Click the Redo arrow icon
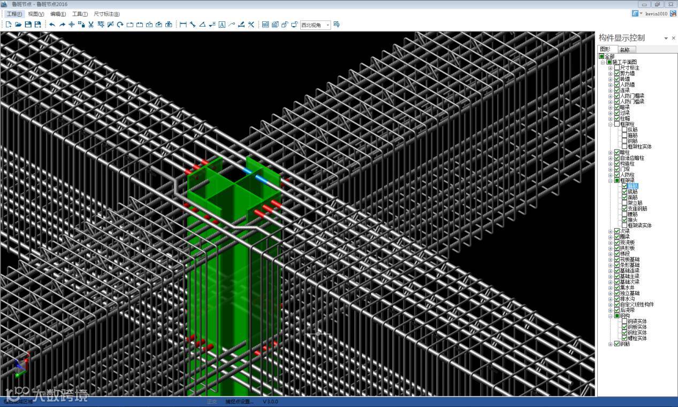This screenshot has height=407, width=678. click(x=62, y=25)
